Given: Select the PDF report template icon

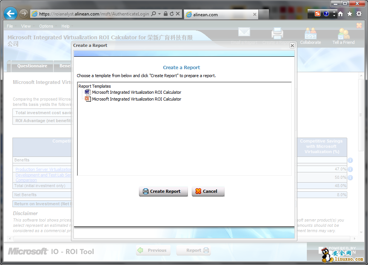Looking at the screenshot, I should (88, 99).
